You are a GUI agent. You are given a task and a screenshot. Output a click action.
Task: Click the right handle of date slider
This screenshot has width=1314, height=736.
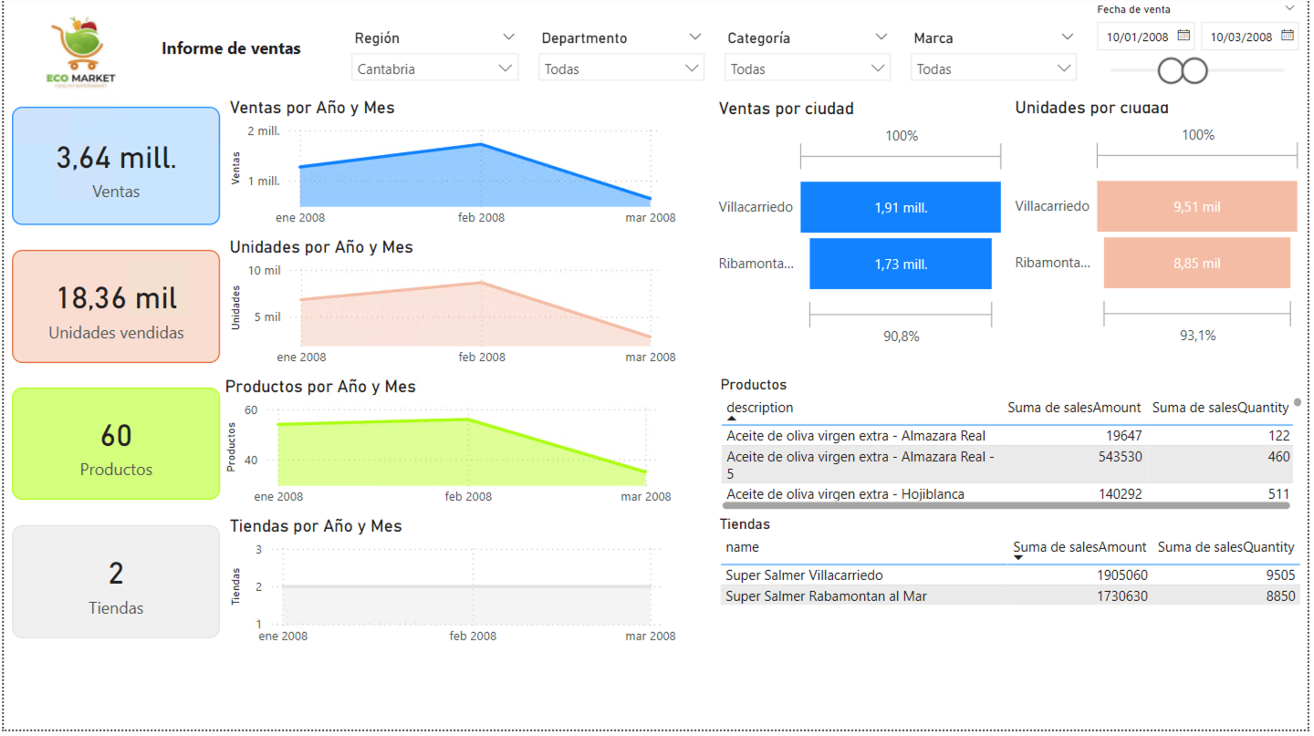1194,71
